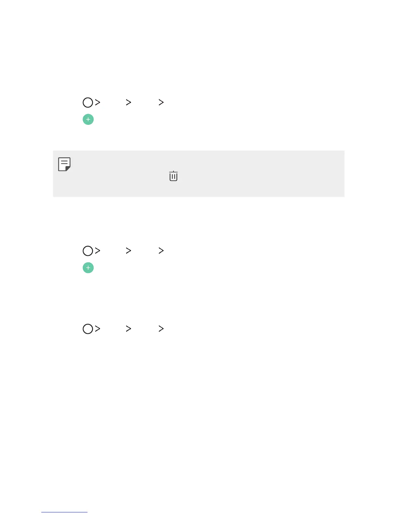This screenshot has height=515, width=398.
Task: Click the empty bottom strip of the gray note box
Action: coord(198,191)
